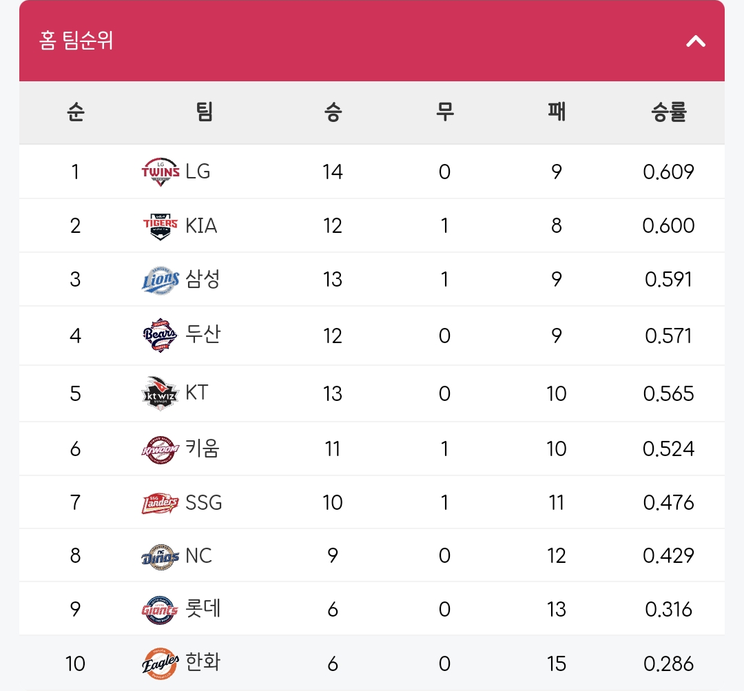
Task: Click LG's win rate 0.609
Action: [668, 172]
